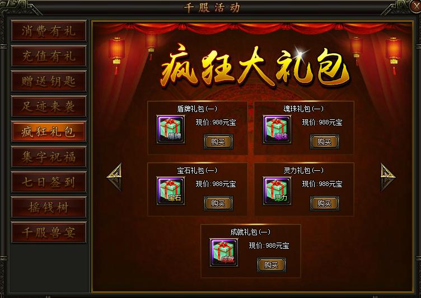The height and width of the screenshot is (298, 421).
Task: Open the 千服兽宴 tab
Action: tap(49, 232)
